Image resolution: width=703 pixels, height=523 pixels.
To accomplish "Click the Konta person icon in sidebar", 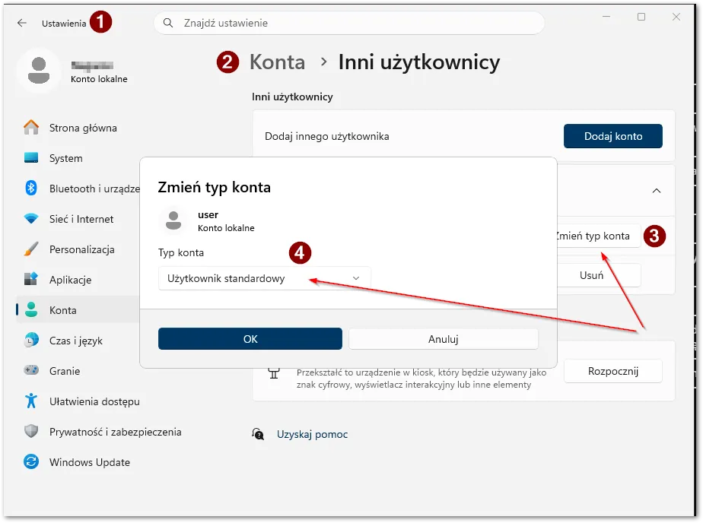I will click(31, 310).
